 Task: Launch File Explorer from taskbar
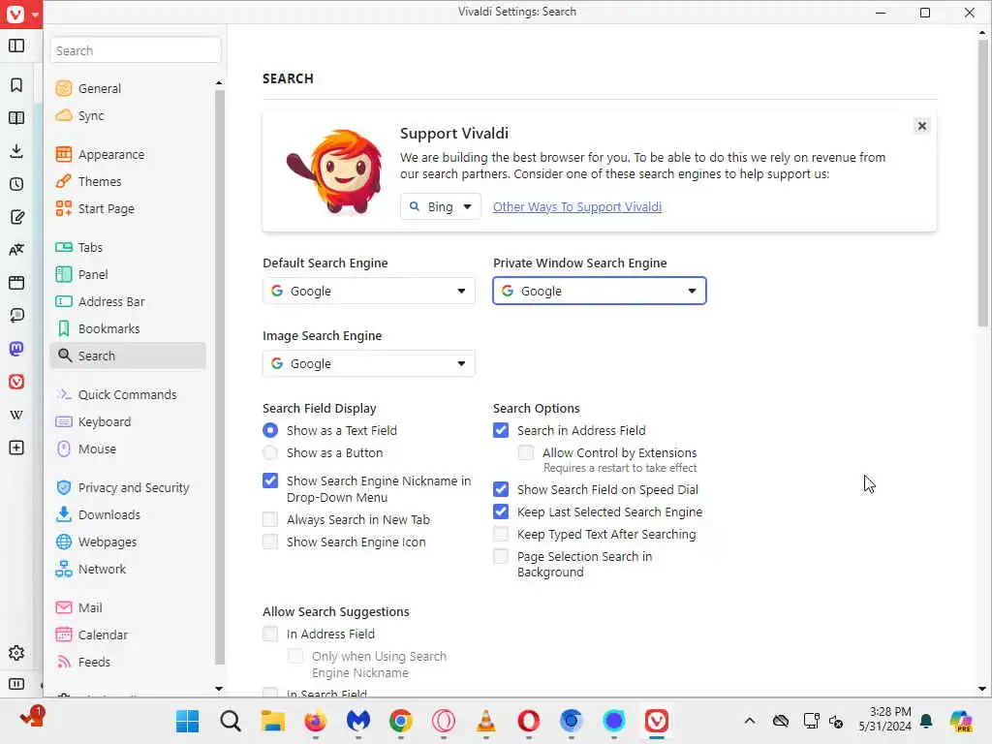point(272,721)
